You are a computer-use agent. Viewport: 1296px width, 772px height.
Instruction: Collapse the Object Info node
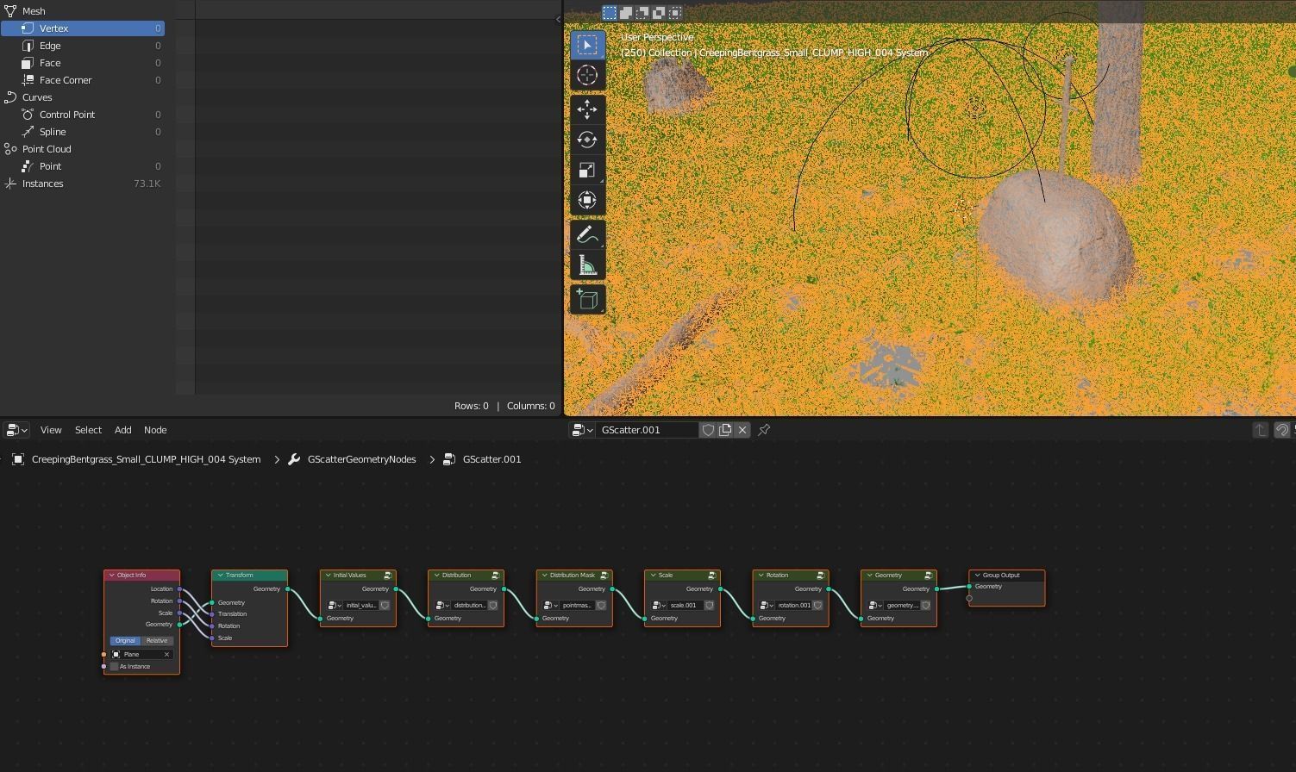(111, 575)
